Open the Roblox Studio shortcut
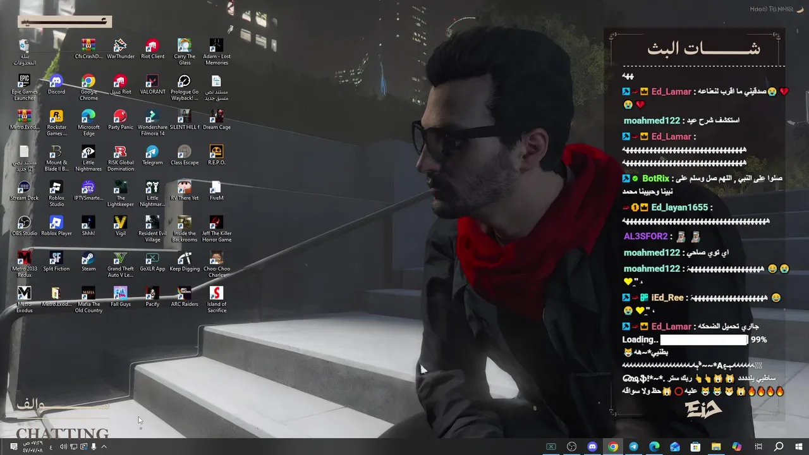This screenshot has height=455, width=809. [56, 193]
